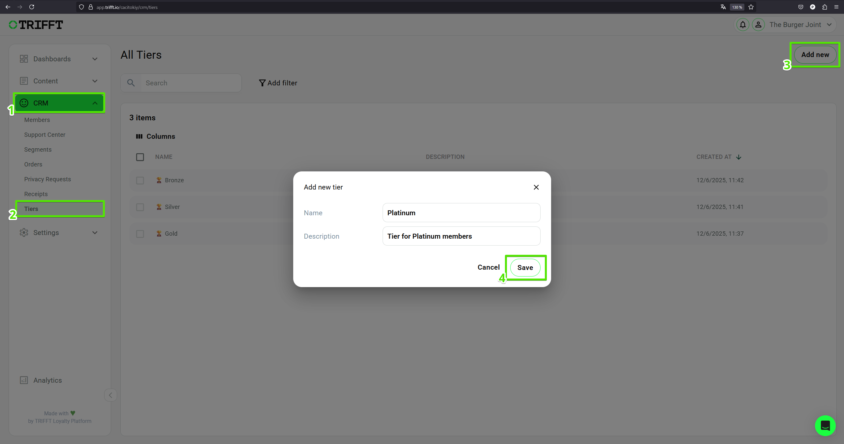Viewport: 844px width, 444px height.
Task: Save the new Platinum tier
Action: pos(525,268)
